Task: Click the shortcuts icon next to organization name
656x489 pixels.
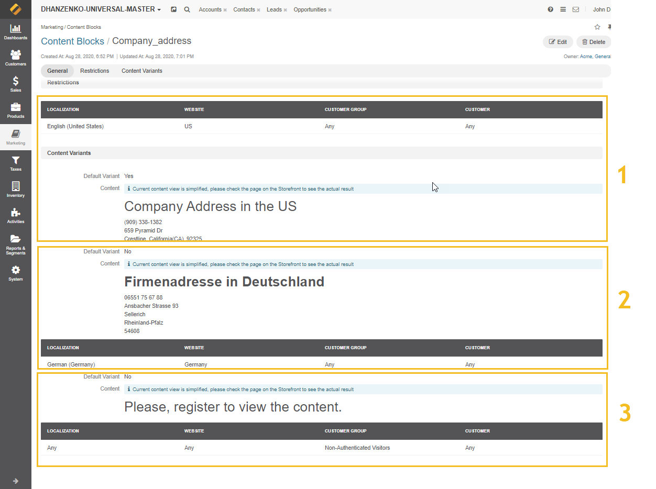Action: (174, 9)
